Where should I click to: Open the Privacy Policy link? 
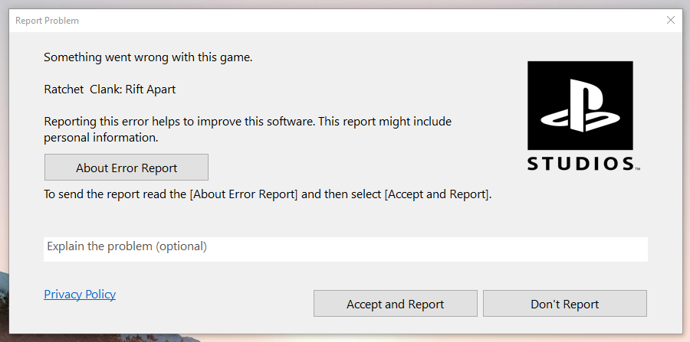(x=80, y=294)
